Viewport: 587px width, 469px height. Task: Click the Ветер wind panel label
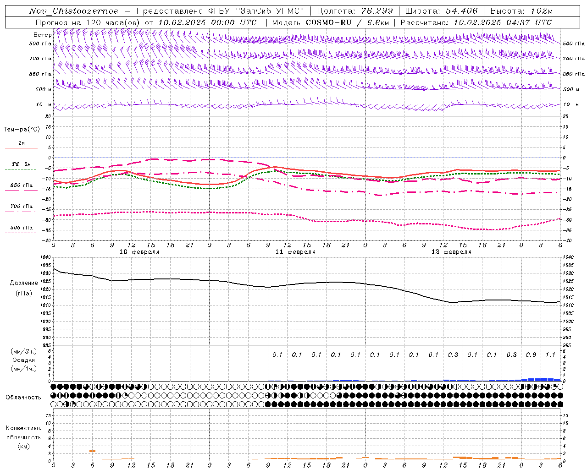(42, 35)
